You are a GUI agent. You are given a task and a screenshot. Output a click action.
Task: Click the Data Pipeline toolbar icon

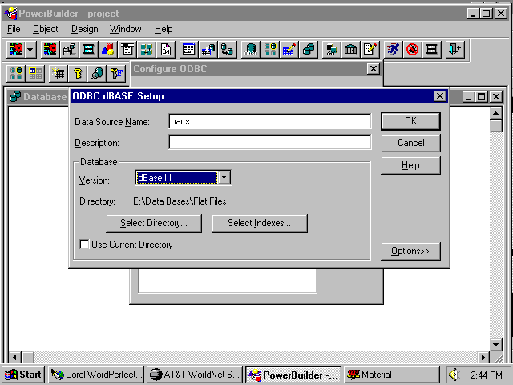coord(227,50)
